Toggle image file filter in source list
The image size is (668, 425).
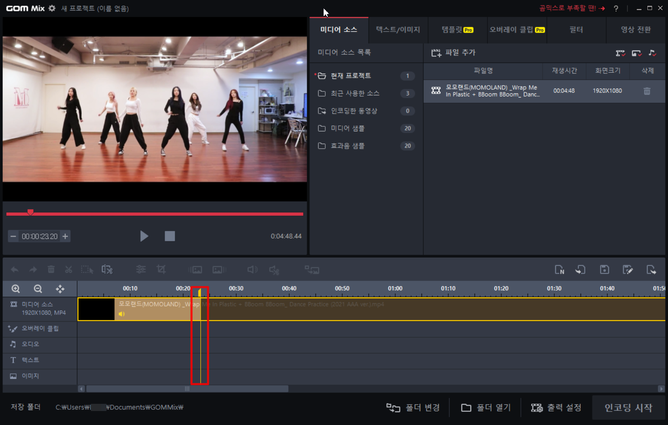(x=637, y=53)
